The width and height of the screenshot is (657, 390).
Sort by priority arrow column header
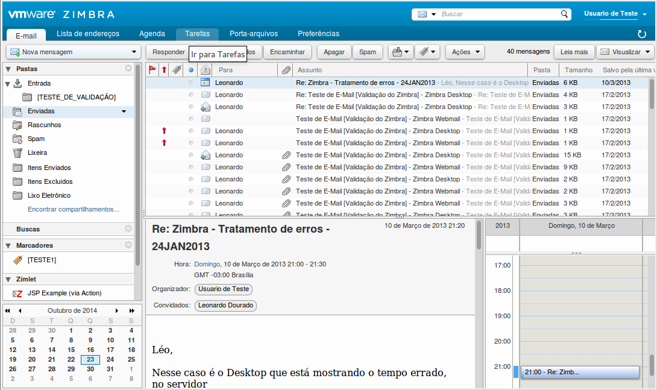click(x=164, y=70)
